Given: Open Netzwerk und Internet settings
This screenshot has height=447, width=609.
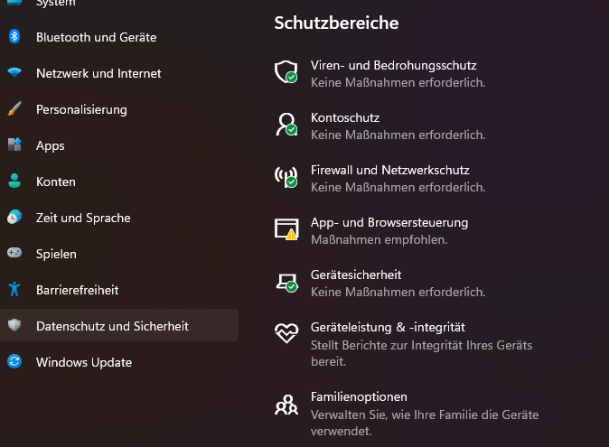Looking at the screenshot, I should (x=98, y=73).
